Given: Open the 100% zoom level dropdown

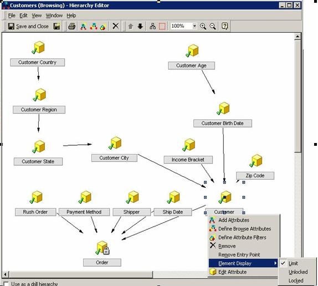Looking at the screenshot, I should [194, 26].
